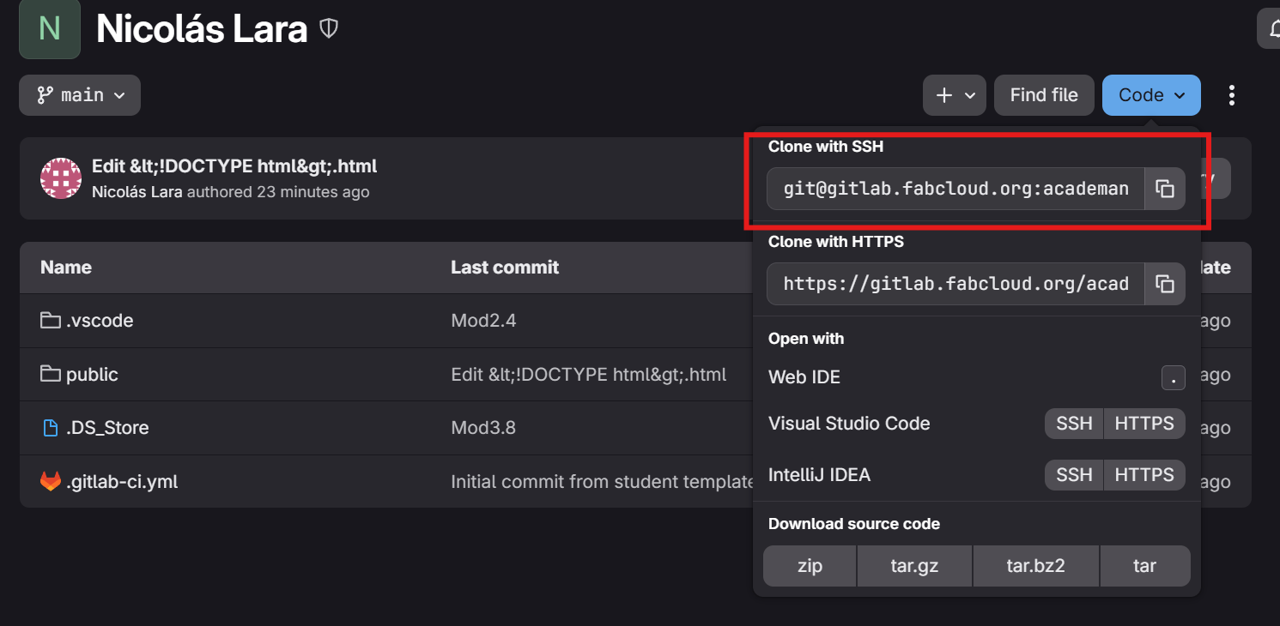Open Visual Studio Code via SSH
The width and height of the screenshot is (1280, 626).
tap(1074, 424)
